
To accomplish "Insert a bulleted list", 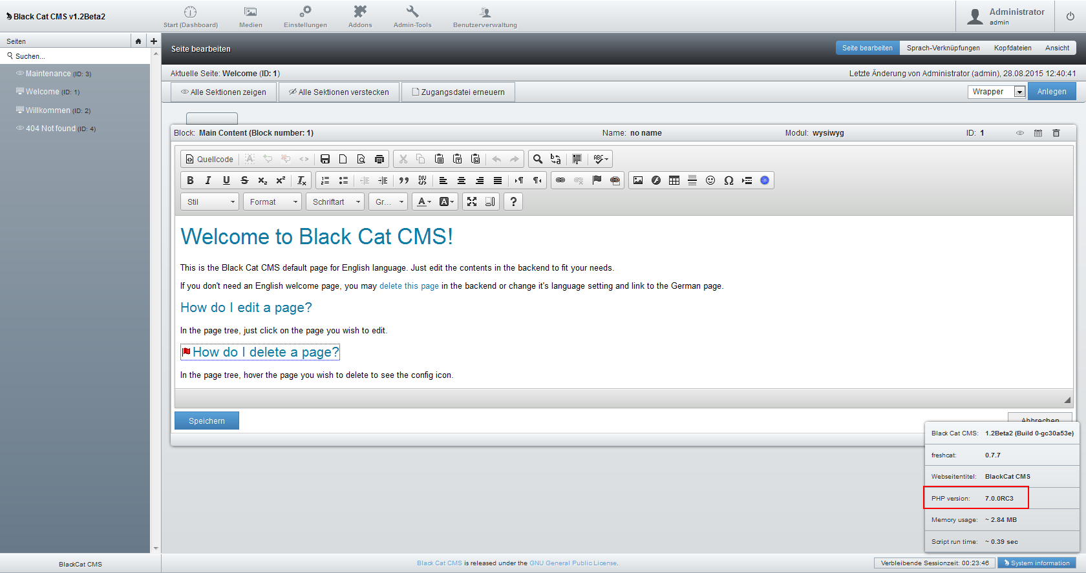I will (x=343, y=180).
